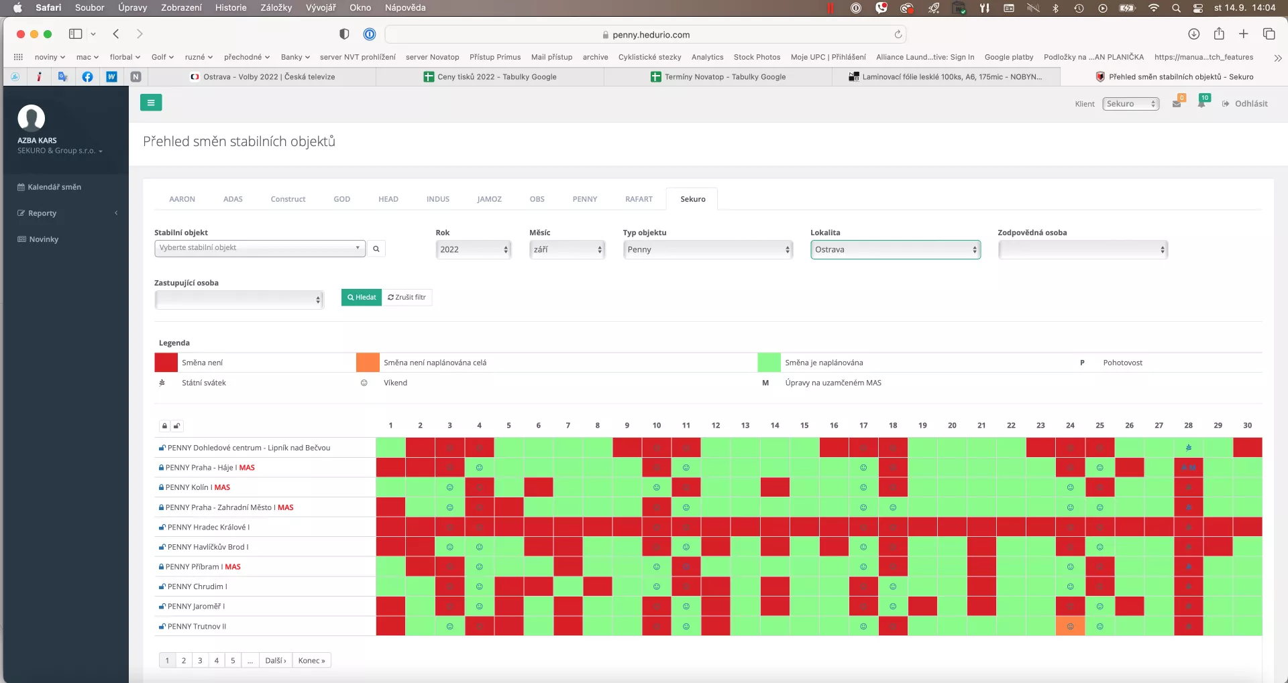Click lock icon of PENNY Praha - Háje row
This screenshot has width=1288, height=683.
pos(161,468)
